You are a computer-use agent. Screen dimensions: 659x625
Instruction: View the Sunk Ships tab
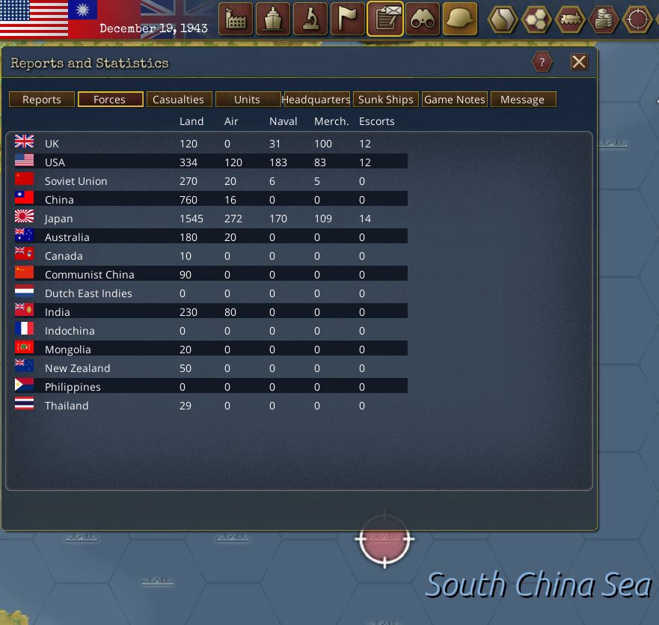point(386,100)
